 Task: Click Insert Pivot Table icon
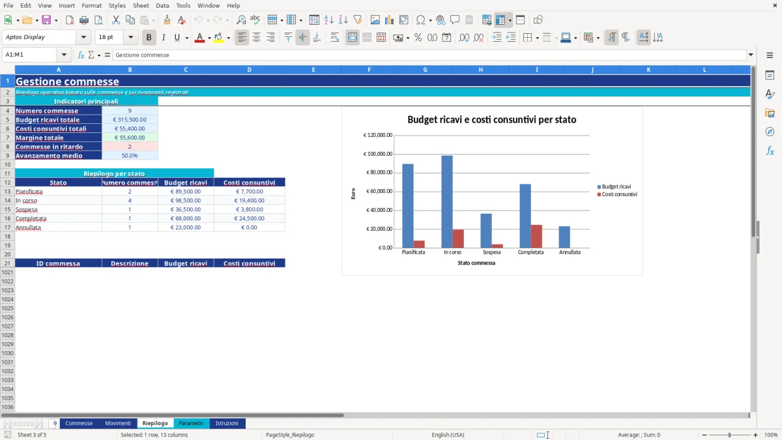[404, 20]
